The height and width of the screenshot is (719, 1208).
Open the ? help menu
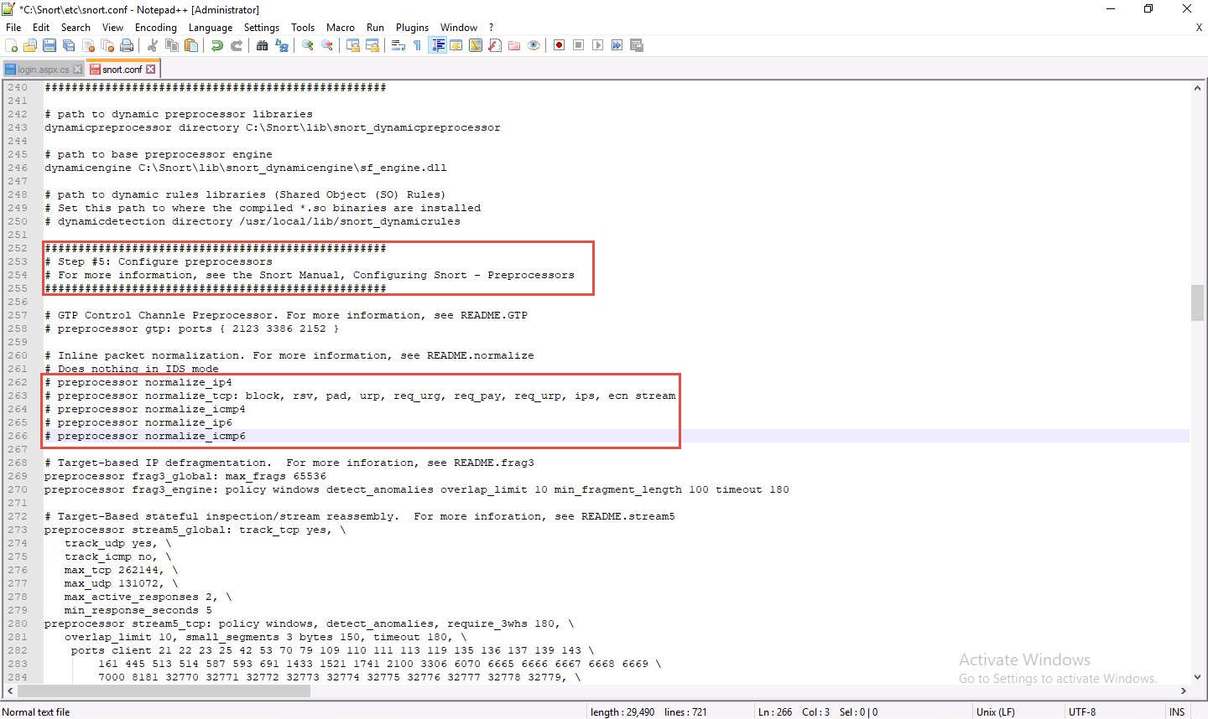(492, 28)
